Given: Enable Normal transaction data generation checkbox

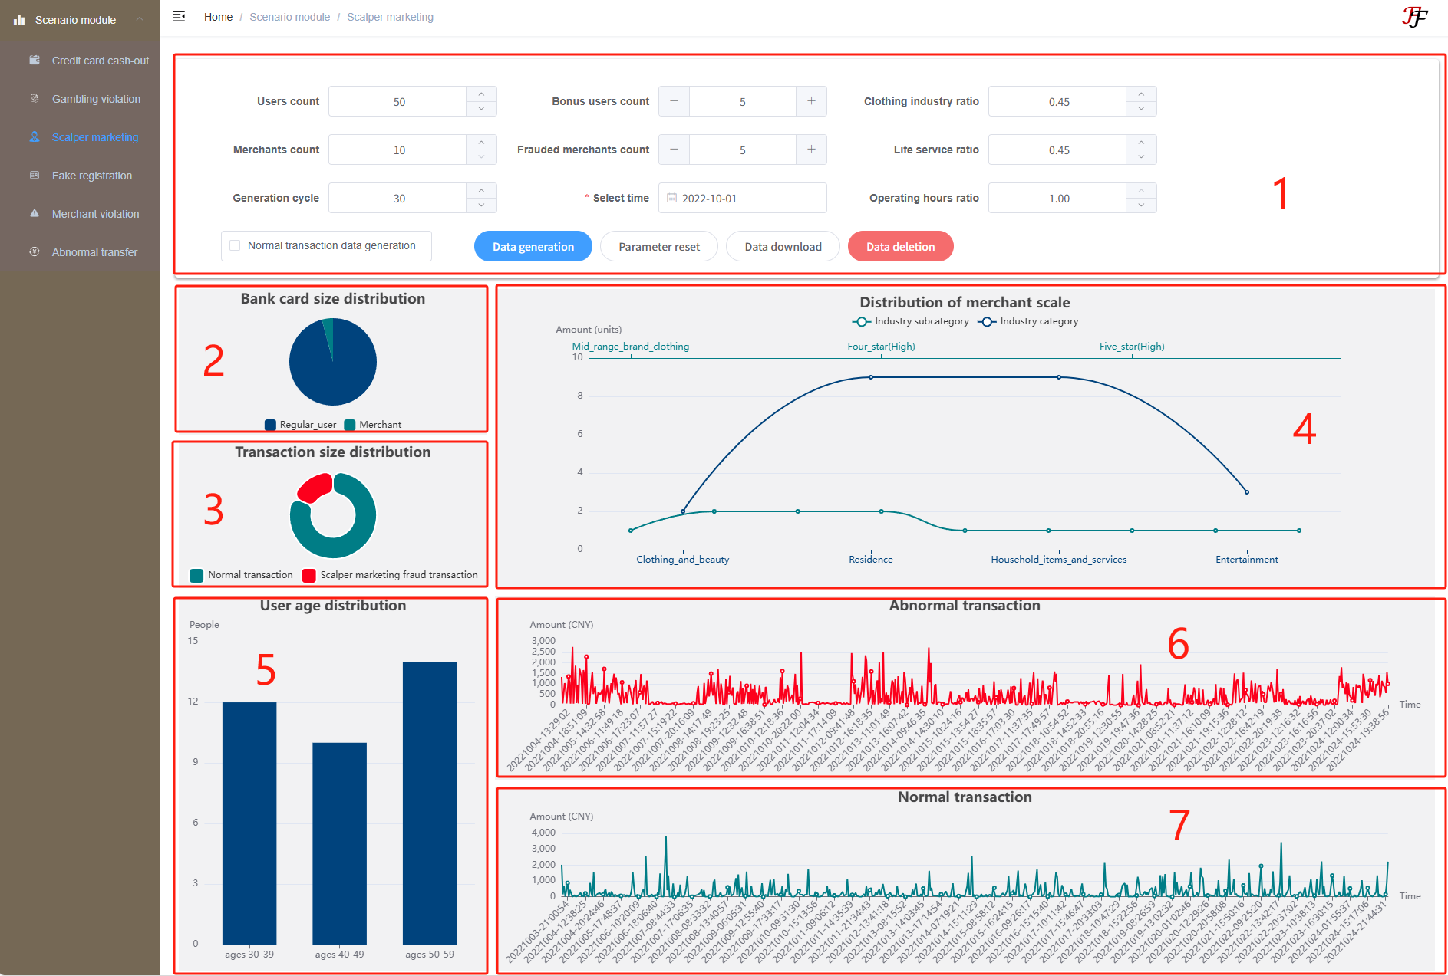Looking at the screenshot, I should [236, 245].
